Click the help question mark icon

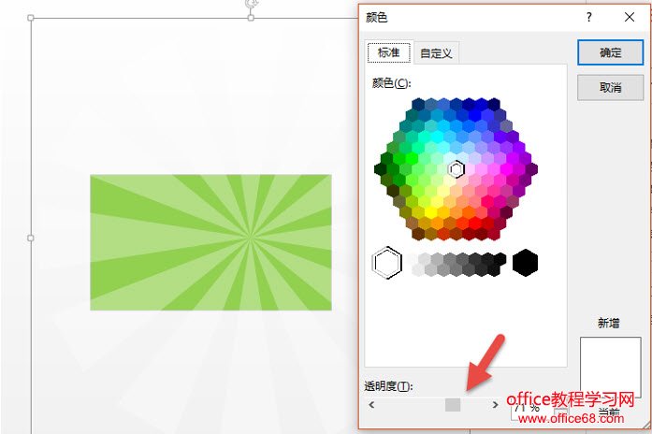tap(588, 17)
